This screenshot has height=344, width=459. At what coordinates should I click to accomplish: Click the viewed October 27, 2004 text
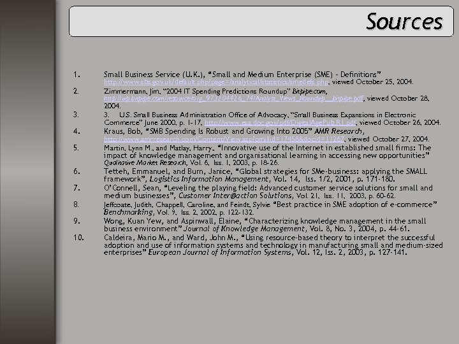tap(388, 139)
